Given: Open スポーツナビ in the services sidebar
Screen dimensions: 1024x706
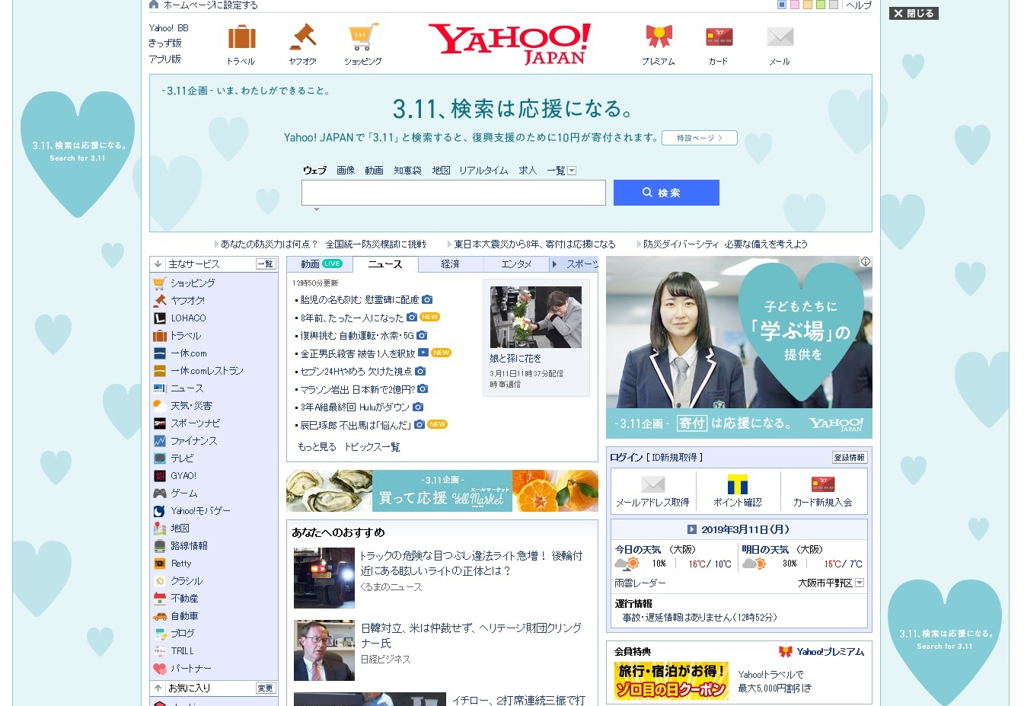Looking at the screenshot, I should [195, 423].
